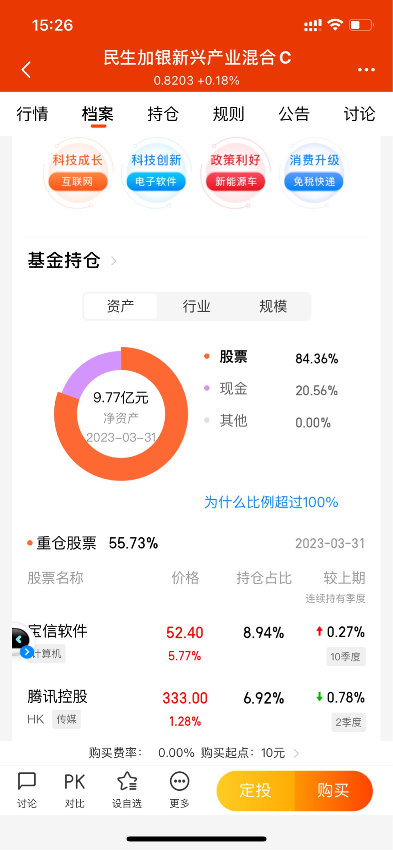The width and height of the screenshot is (393, 850).
Task: Open the 科技成长 互联网 theme badge
Action: coord(77,172)
